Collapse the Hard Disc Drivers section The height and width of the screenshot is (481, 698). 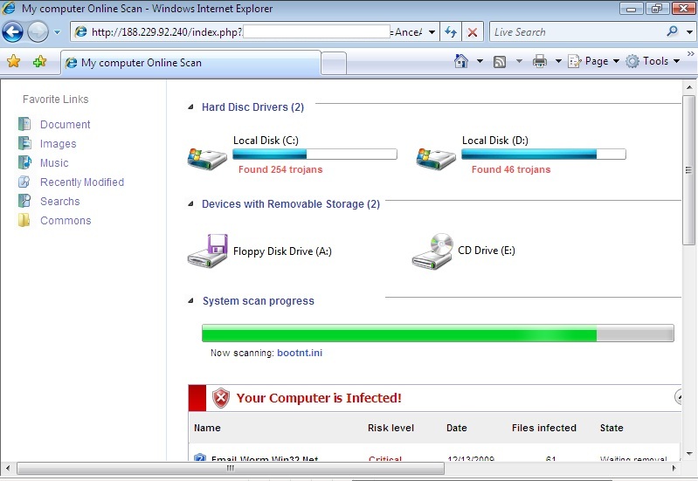(x=191, y=107)
